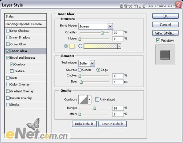Select the Satin style label
Image resolution: width=183 pixels, height=143 pixels.
[x=14, y=78]
